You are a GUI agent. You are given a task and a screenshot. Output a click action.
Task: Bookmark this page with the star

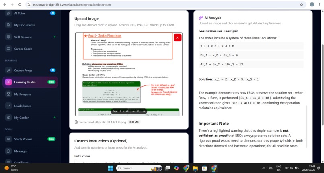point(301,4)
